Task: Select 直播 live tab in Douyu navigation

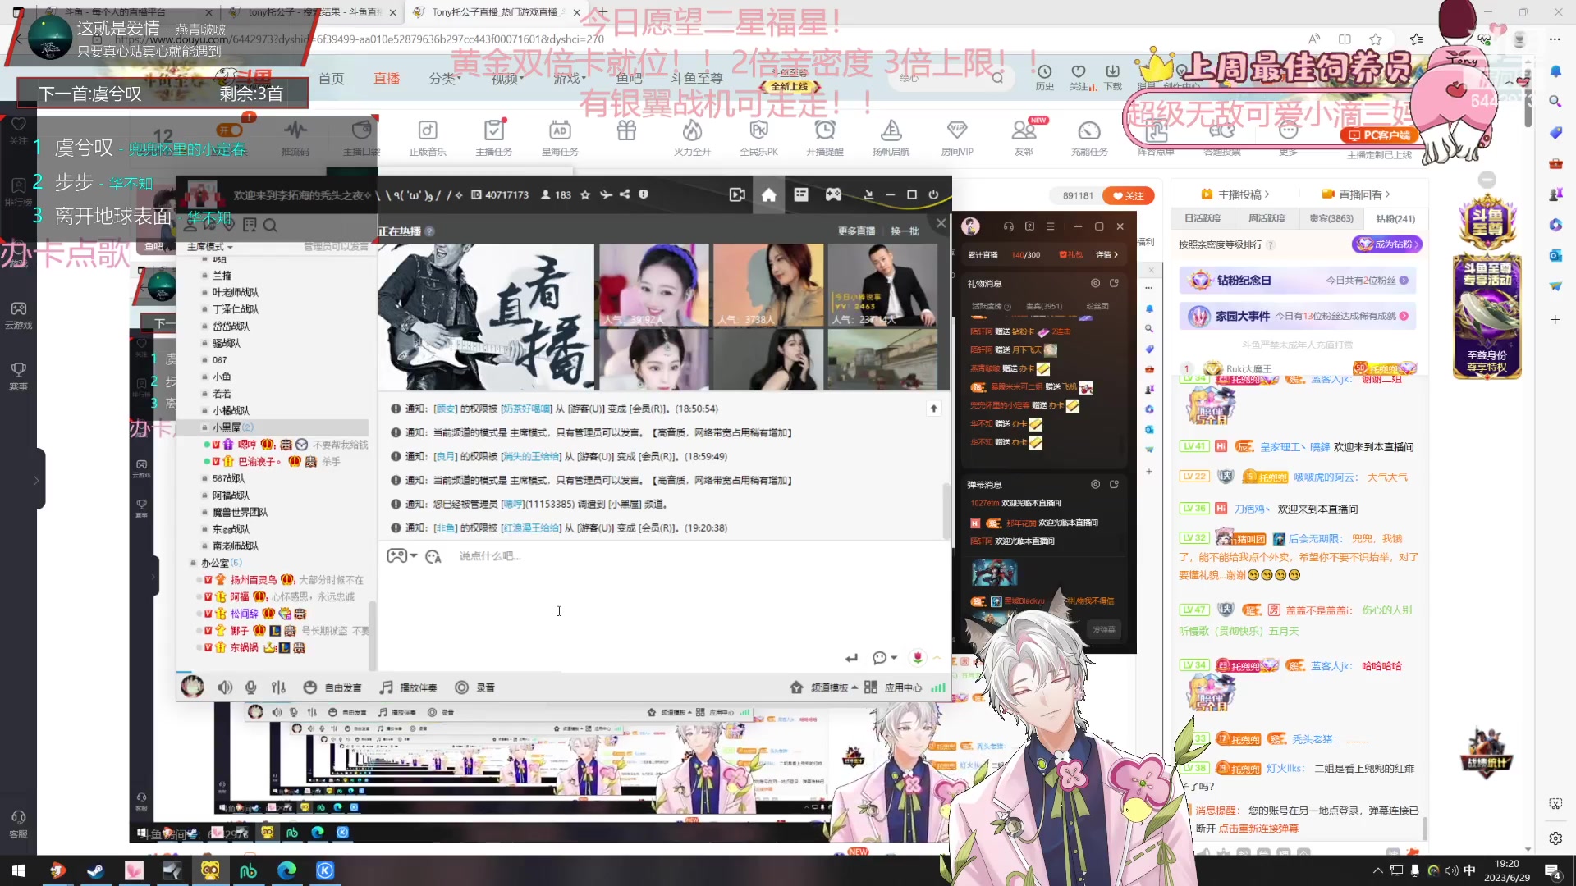Action: (387, 79)
